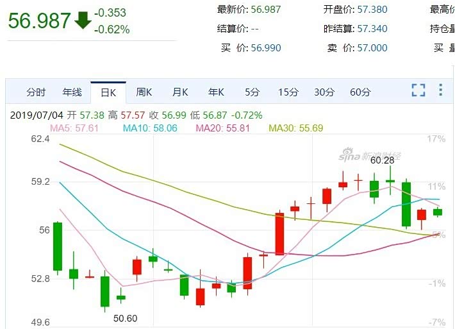
Task: Choose the 30分 interval tab
Action: pyautogui.click(x=324, y=92)
